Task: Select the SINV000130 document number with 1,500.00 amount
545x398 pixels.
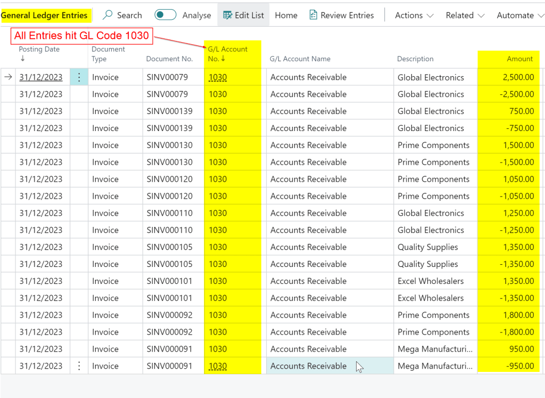Action: 170,145
